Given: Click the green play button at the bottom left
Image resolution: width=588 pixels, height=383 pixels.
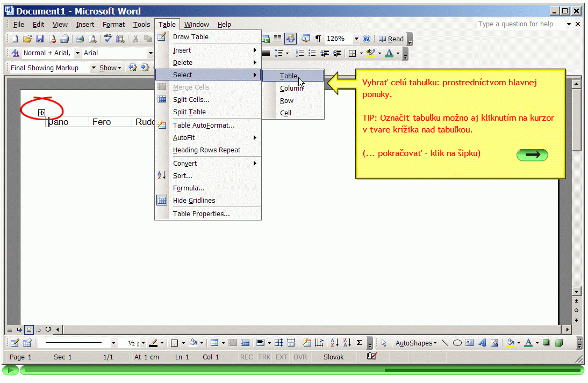Looking at the screenshot, I should click(10, 370).
